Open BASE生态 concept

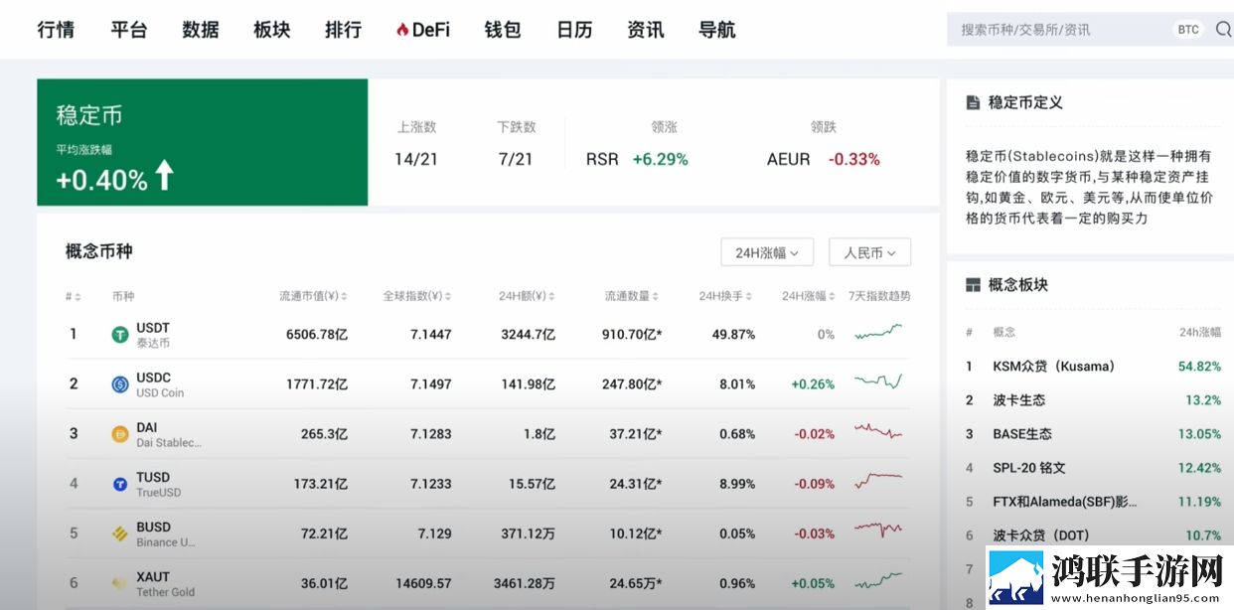[x=1022, y=434]
